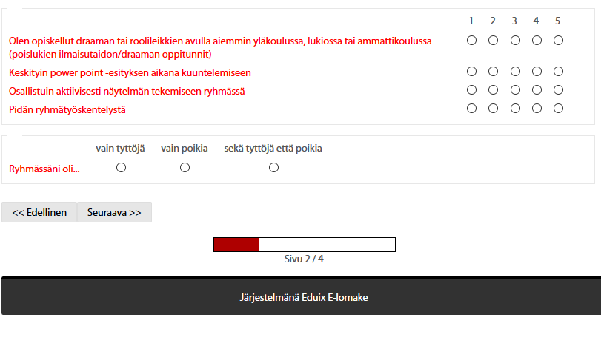Screen dimensions: 601x340
Task: Open 'Järjestelmänä Eduix E-lomake' footer link
Action: click(304, 298)
